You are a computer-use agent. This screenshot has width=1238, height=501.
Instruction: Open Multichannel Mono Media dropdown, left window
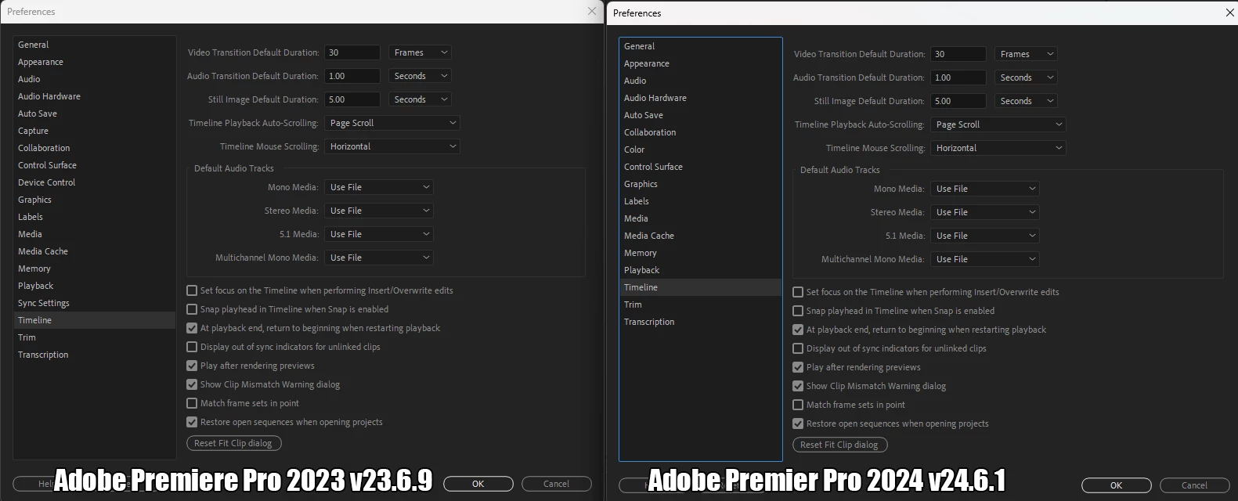379,258
